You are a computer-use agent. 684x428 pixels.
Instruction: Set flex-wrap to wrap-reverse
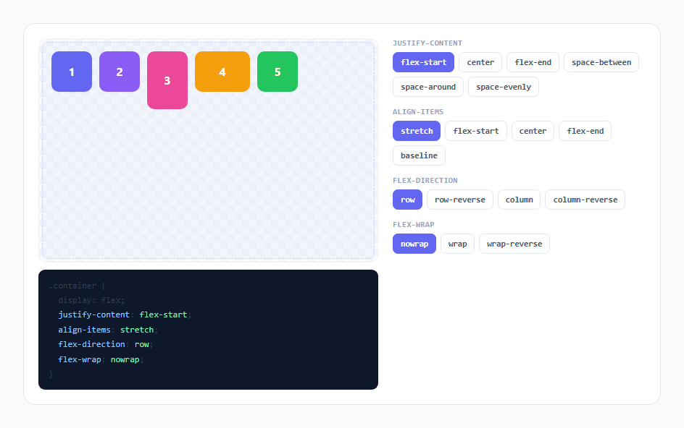514,244
